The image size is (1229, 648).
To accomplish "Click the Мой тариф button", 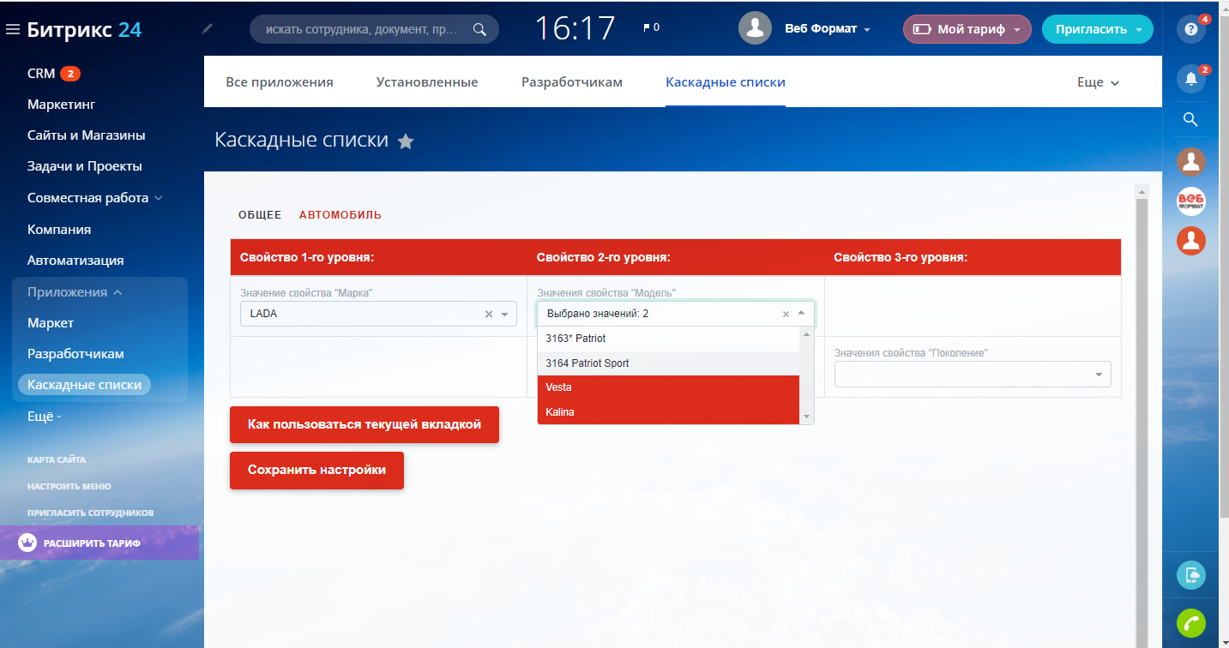I will click(x=967, y=29).
